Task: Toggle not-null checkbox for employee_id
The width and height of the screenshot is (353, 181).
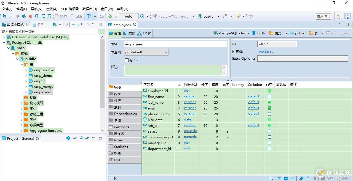Action: click(269, 91)
